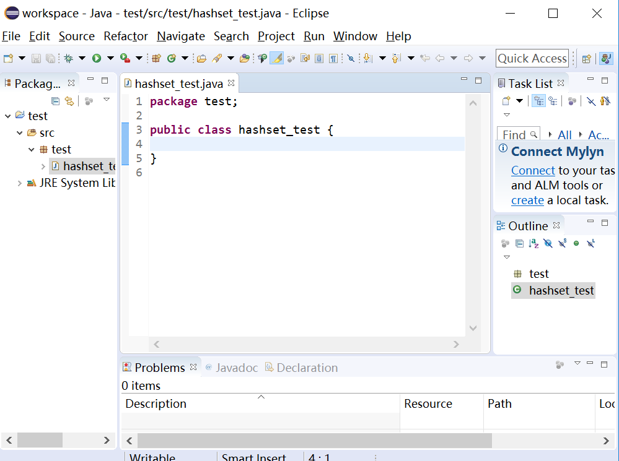The width and height of the screenshot is (619, 461).
Task: Switch to the Javadoc tab
Action: (x=232, y=368)
